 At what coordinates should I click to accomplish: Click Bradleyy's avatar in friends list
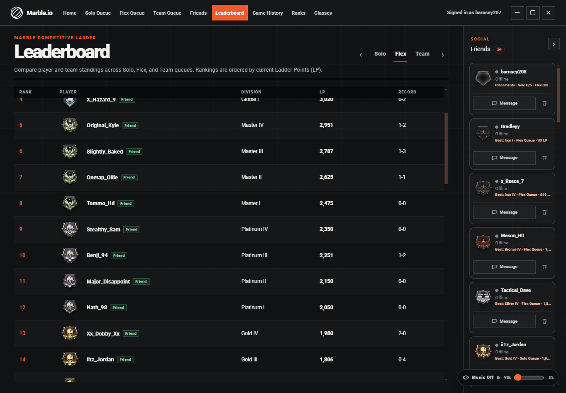[x=483, y=133]
